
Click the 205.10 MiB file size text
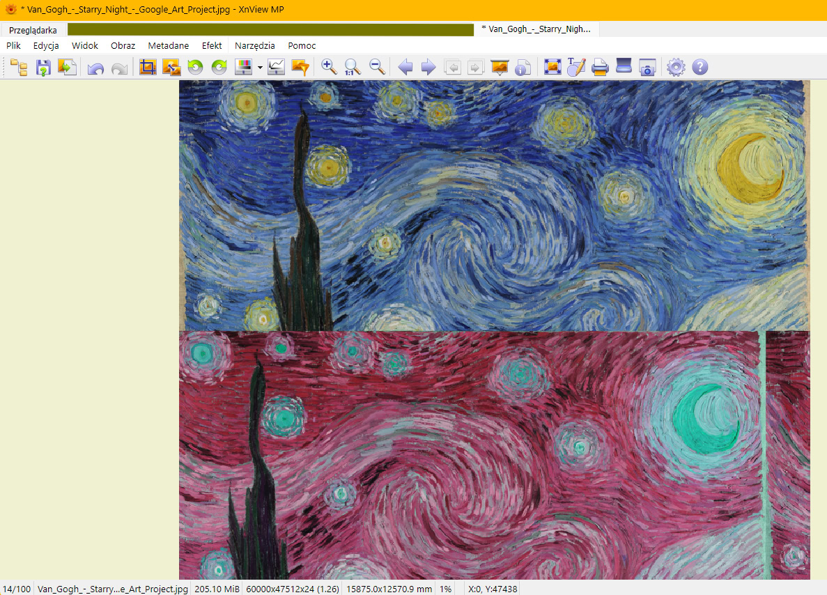[x=217, y=589]
